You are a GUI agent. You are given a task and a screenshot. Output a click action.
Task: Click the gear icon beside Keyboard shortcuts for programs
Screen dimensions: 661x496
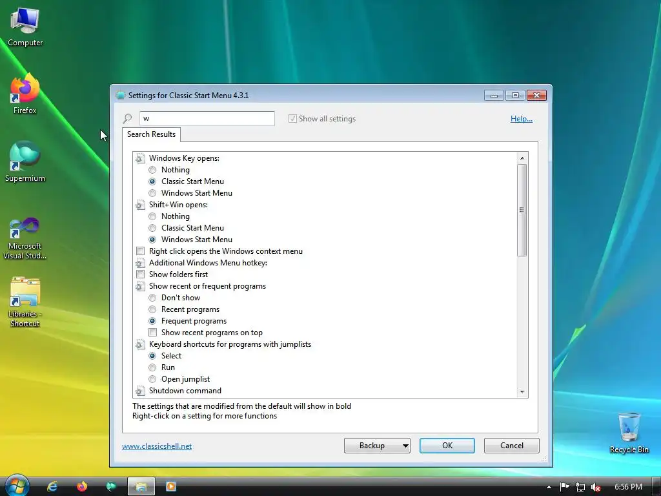[140, 344]
